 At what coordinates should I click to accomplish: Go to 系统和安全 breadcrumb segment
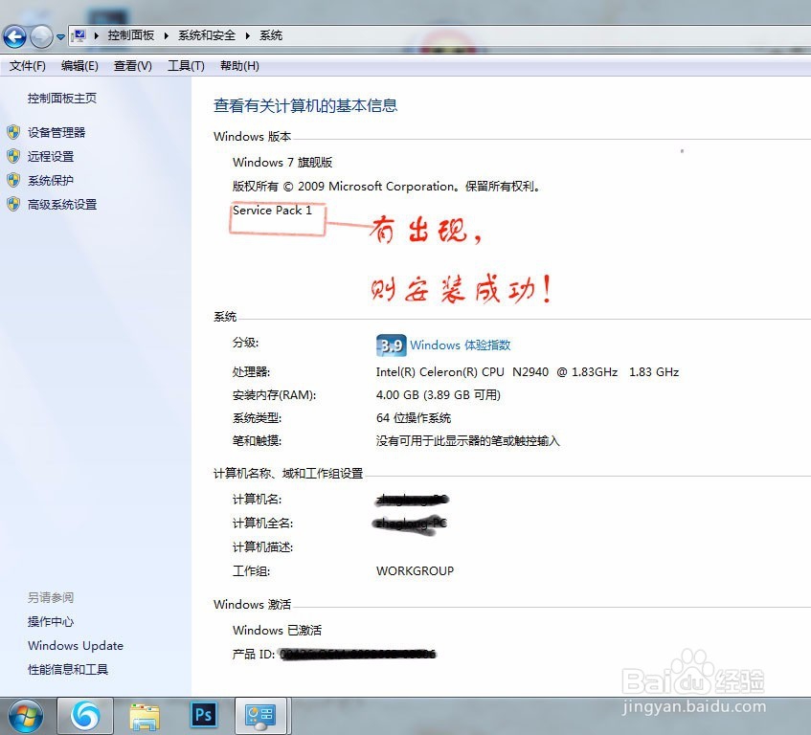pyautogui.click(x=207, y=35)
